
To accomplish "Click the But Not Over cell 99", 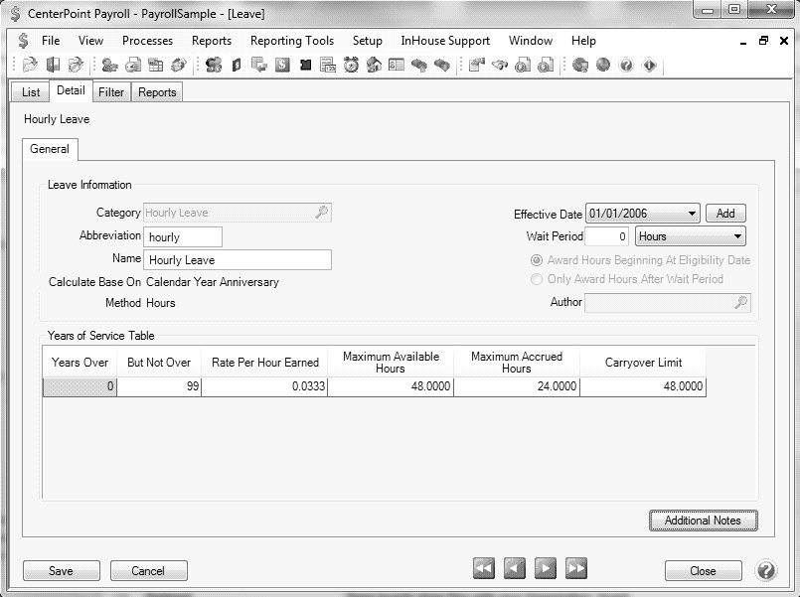I will (159, 386).
